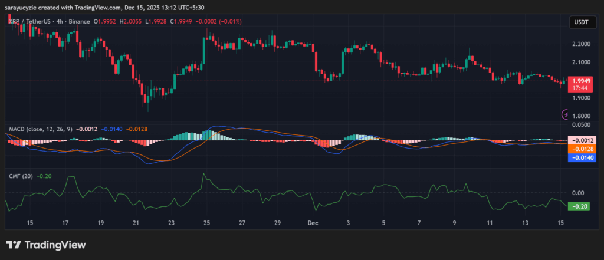Click the 25 date on the time axis
This screenshot has height=260, width=604.
pos(207,223)
